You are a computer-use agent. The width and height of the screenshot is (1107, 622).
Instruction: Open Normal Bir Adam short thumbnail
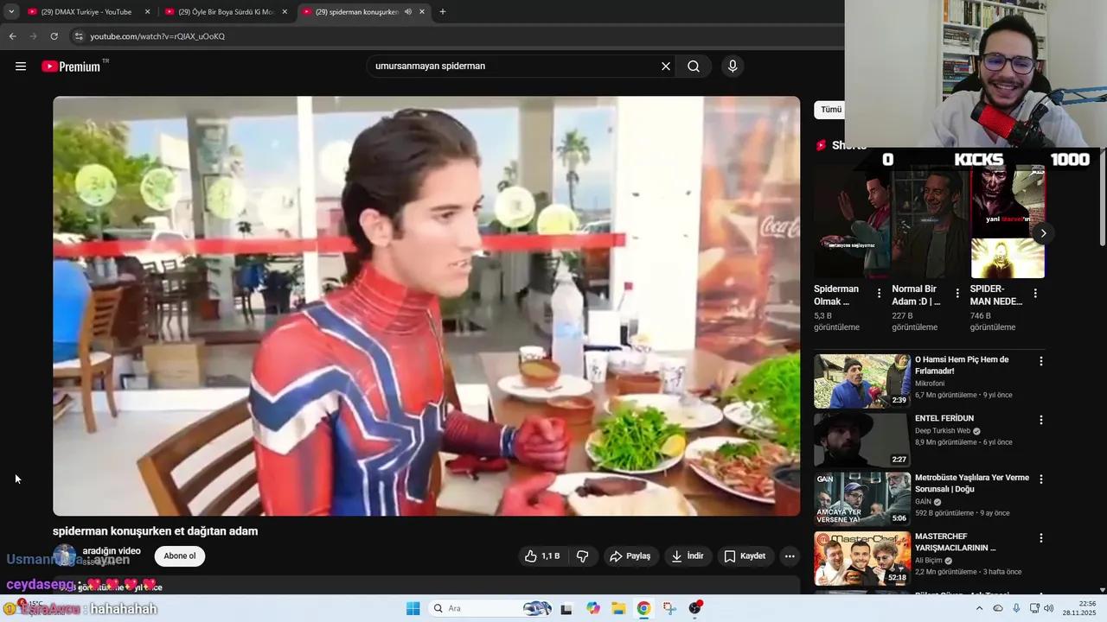tap(930, 222)
